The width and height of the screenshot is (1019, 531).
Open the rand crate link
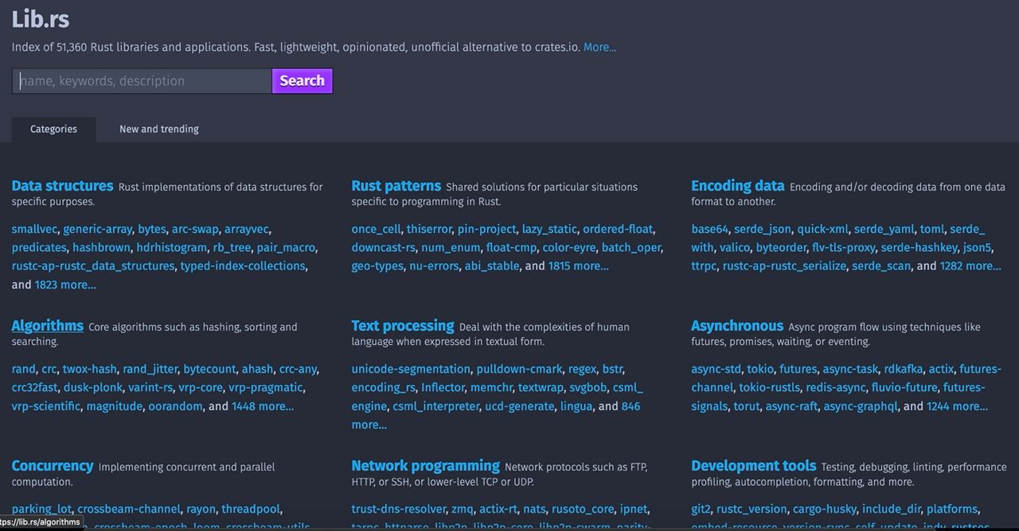pyautogui.click(x=23, y=369)
